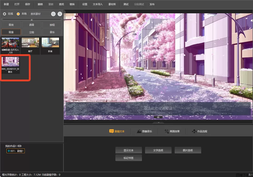This screenshot has width=253, height=177.
Task: Open the 图像音乐 mountain icon tab
Action: 139,131
